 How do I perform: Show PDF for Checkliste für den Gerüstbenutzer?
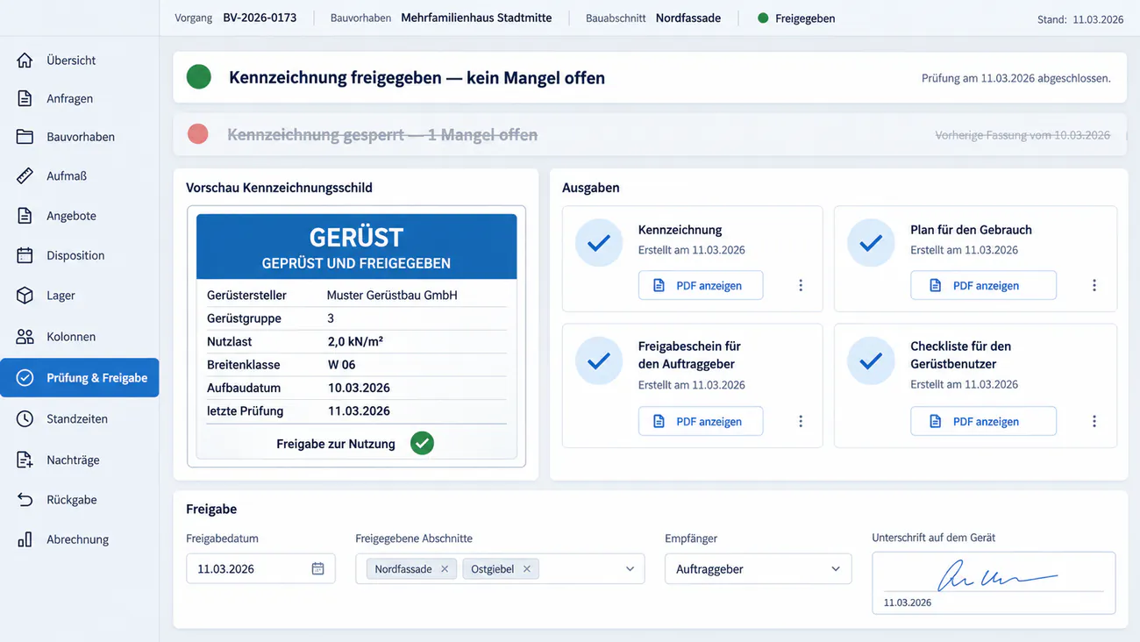coord(983,421)
